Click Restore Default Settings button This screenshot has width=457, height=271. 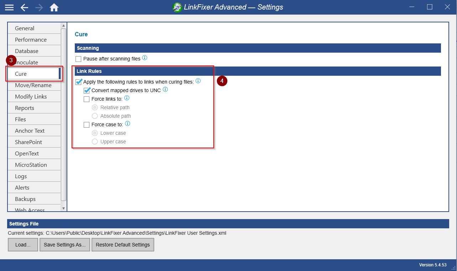point(123,245)
